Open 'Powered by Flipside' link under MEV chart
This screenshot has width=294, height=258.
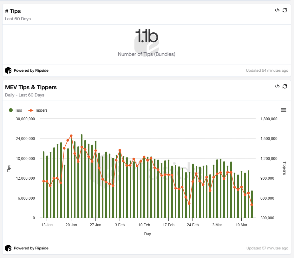click(31, 248)
